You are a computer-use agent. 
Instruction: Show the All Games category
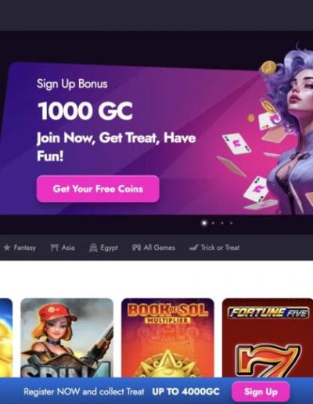point(153,247)
